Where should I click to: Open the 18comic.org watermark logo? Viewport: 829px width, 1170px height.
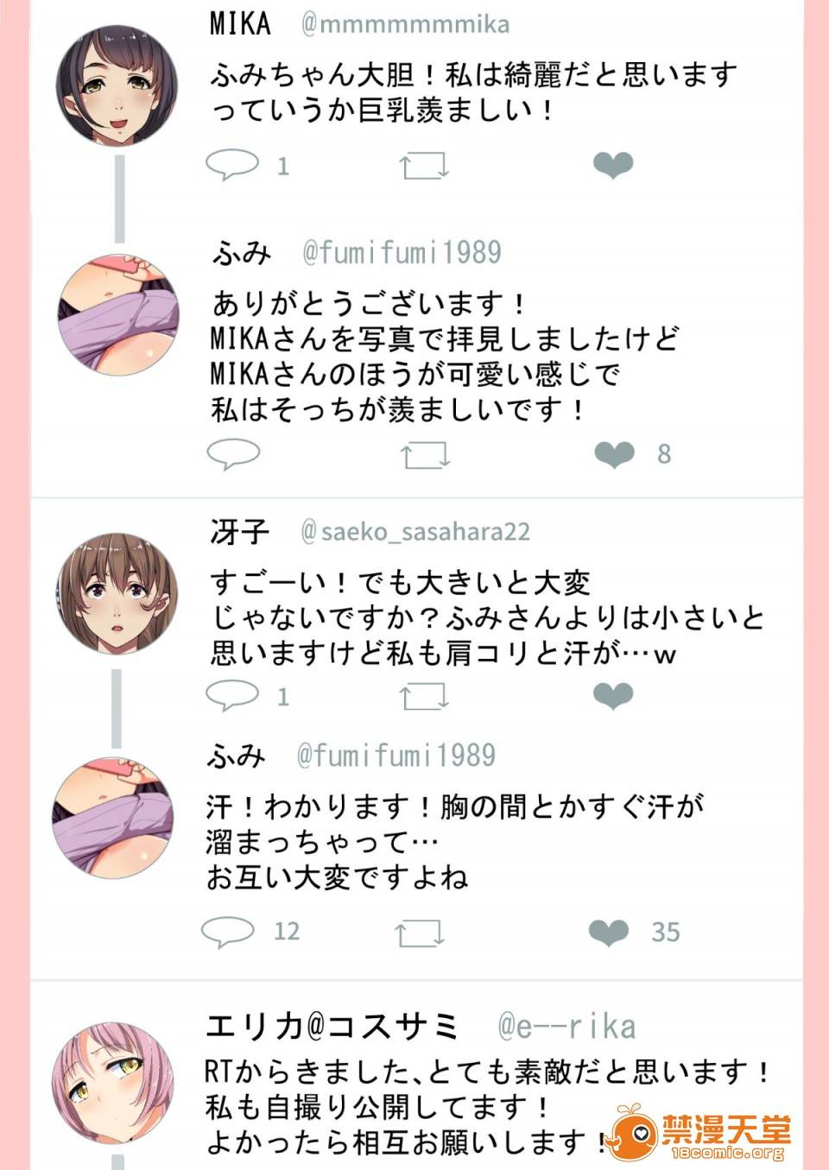[699, 1133]
